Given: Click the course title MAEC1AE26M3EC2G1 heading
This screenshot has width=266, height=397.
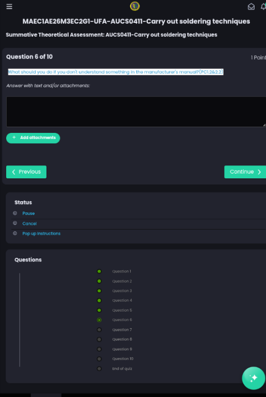Looking at the screenshot, I should [x=136, y=21].
